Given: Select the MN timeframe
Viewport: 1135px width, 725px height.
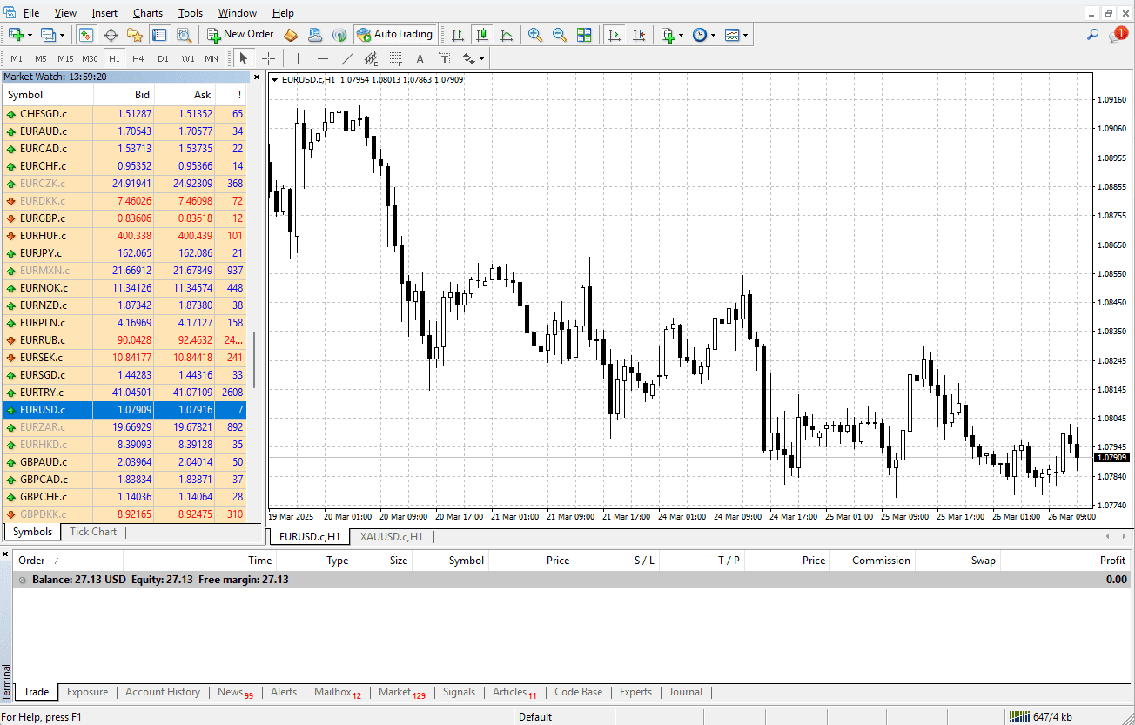Looking at the screenshot, I should click(212, 59).
